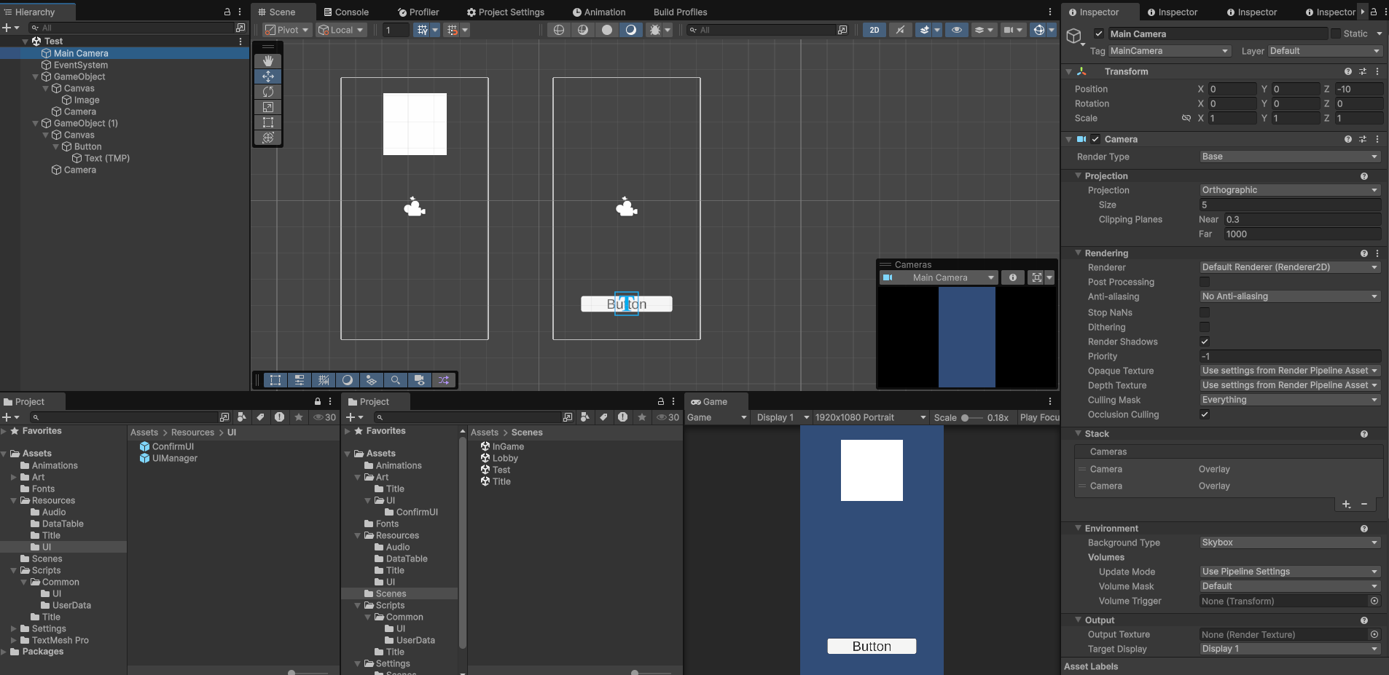Click the Button in Game view

coord(872,646)
